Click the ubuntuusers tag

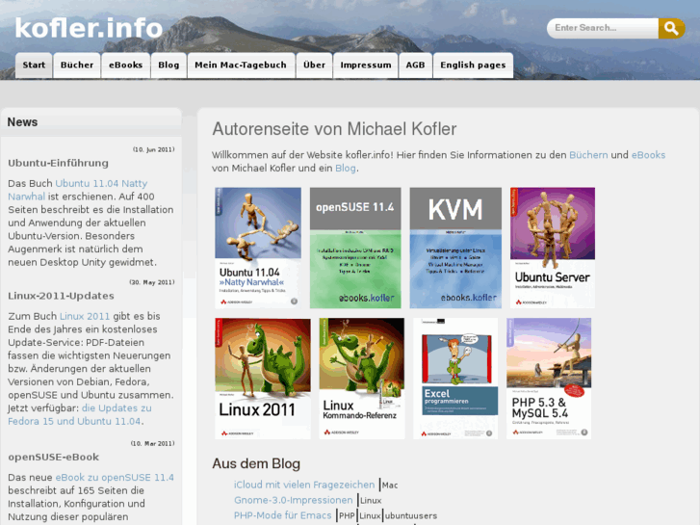[x=411, y=515]
